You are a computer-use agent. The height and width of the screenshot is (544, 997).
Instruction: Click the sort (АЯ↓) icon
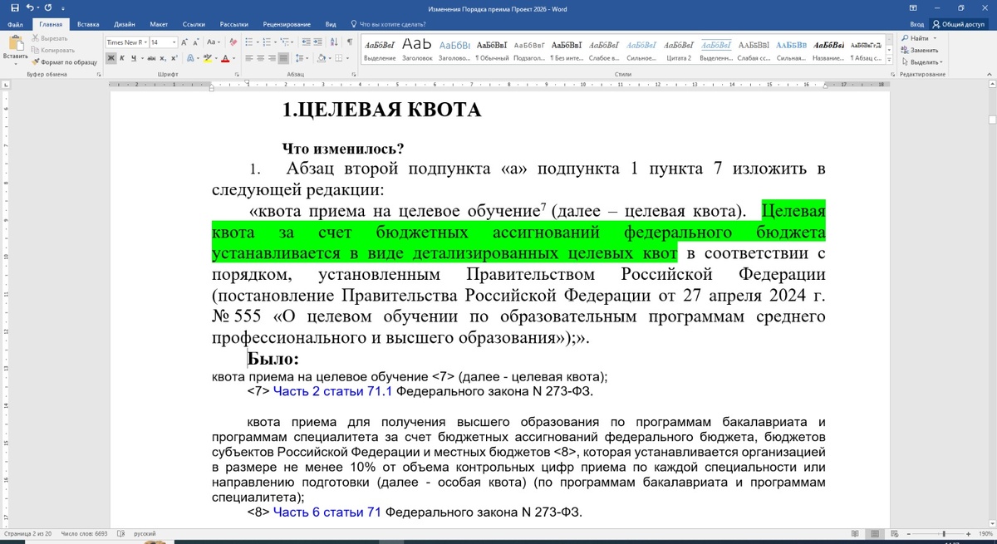(x=334, y=42)
